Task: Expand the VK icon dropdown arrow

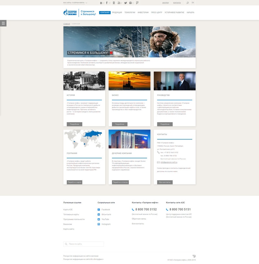Action: pyautogui.click(x=104, y=3)
